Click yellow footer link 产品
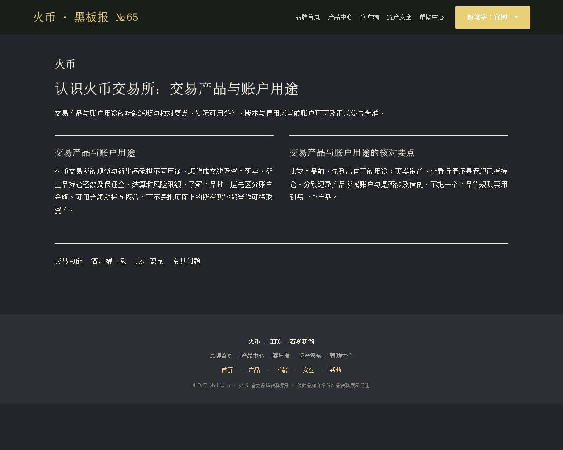 254,370
